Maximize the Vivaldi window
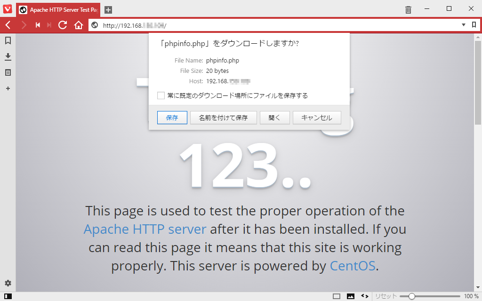482x301 pixels. point(449,9)
